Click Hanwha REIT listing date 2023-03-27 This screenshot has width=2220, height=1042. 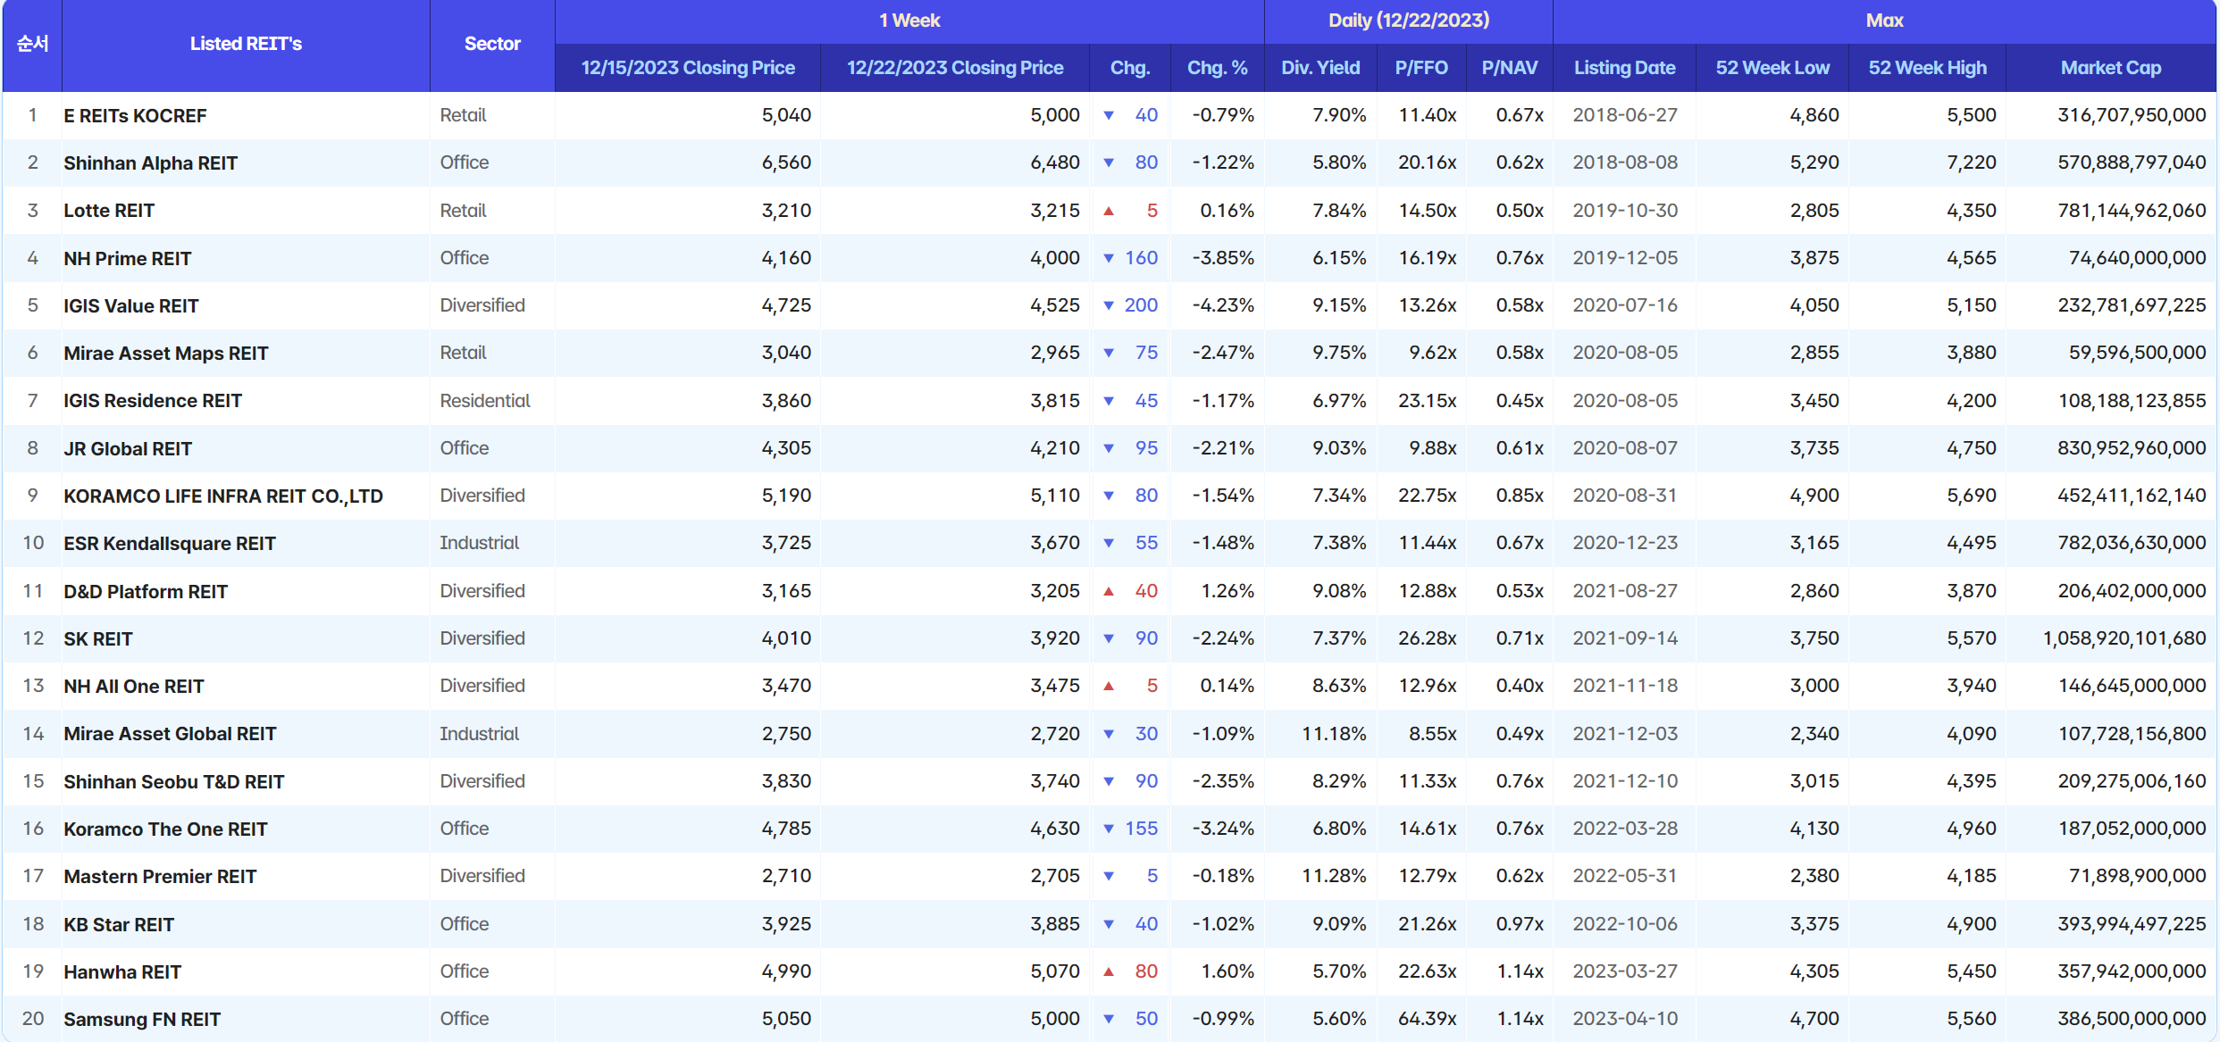(1625, 971)
